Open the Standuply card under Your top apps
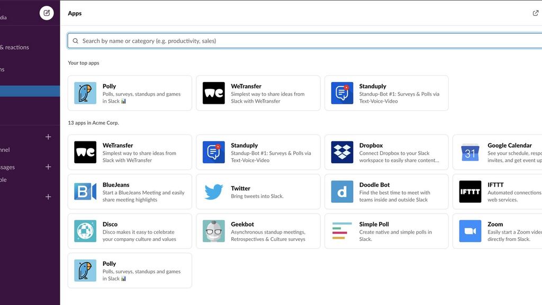Screen dimensions: 542x305 [386, 93]
